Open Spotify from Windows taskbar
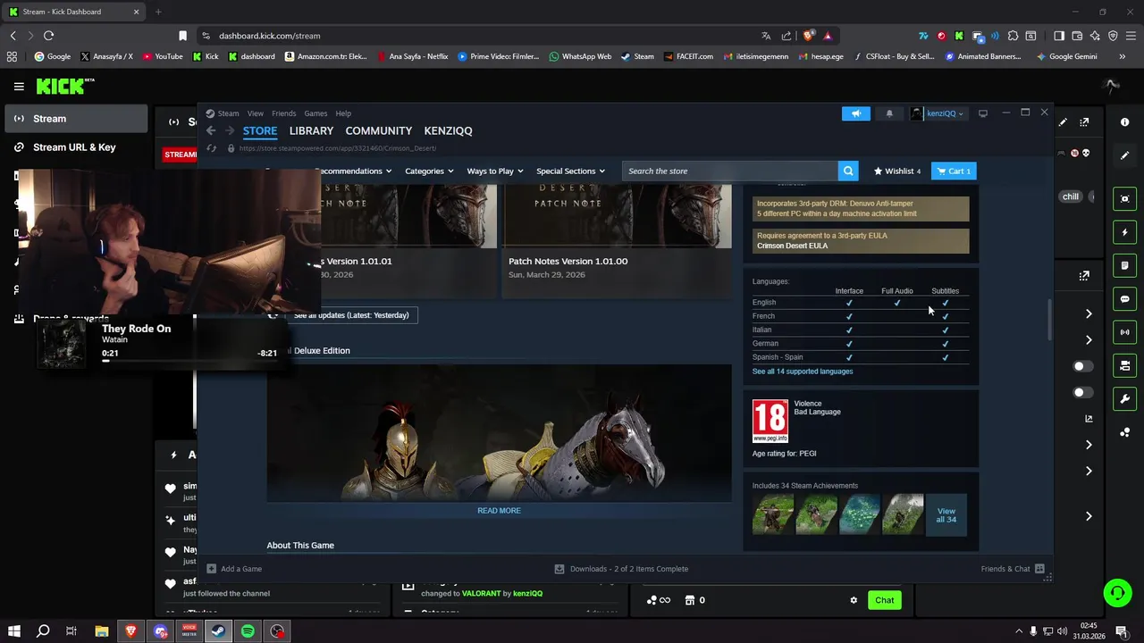 (248, 631)
